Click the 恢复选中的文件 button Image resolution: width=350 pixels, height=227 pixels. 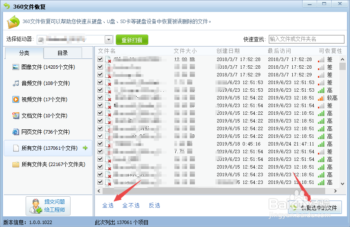coord(315,207)
